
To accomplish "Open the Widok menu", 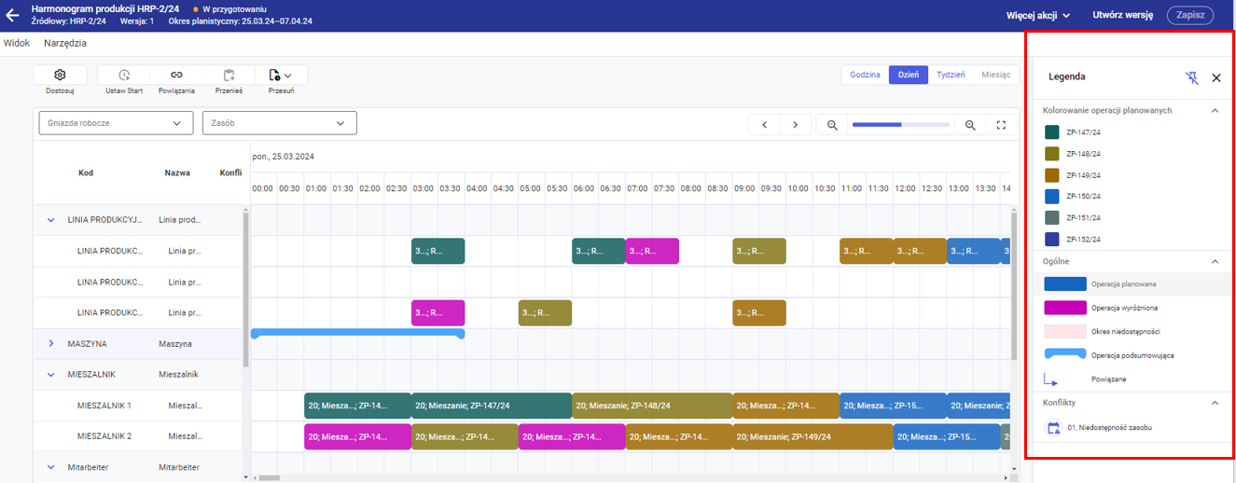I will click(17, 43).
